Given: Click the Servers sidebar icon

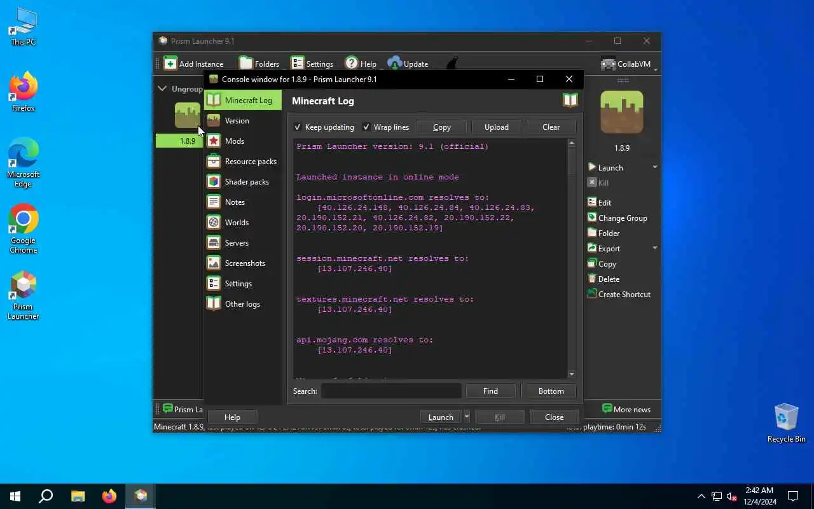Looking at the screenshot, I should click(214, 242).
